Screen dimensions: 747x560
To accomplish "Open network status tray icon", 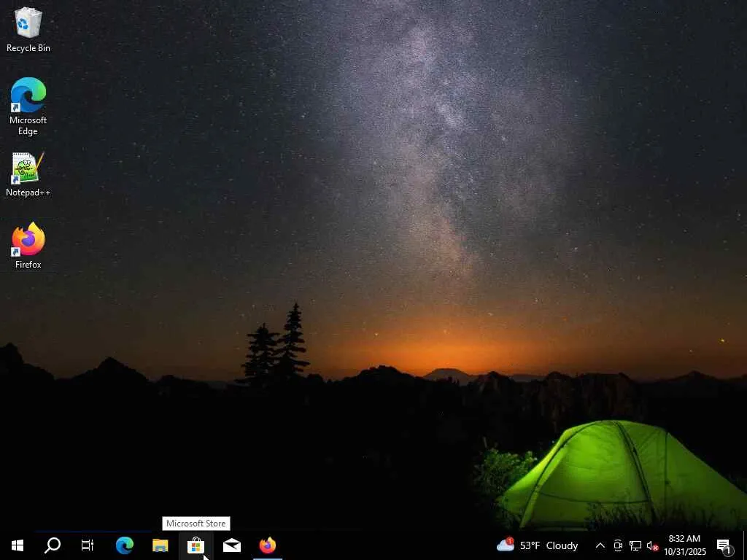I will pyautogui.click(x=635, y=545).
